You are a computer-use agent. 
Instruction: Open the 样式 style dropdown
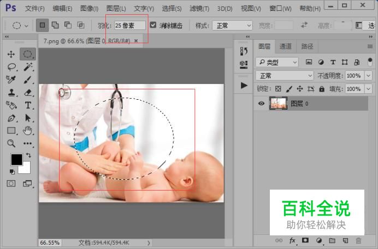232,26
